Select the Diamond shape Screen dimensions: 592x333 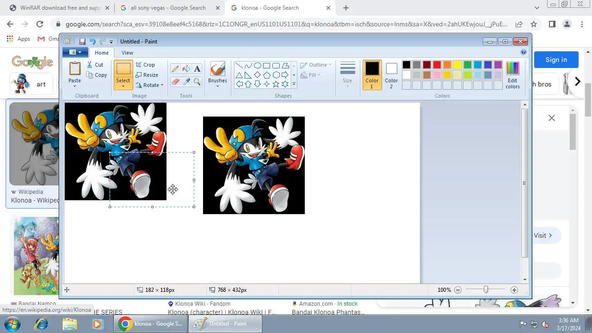257,75
